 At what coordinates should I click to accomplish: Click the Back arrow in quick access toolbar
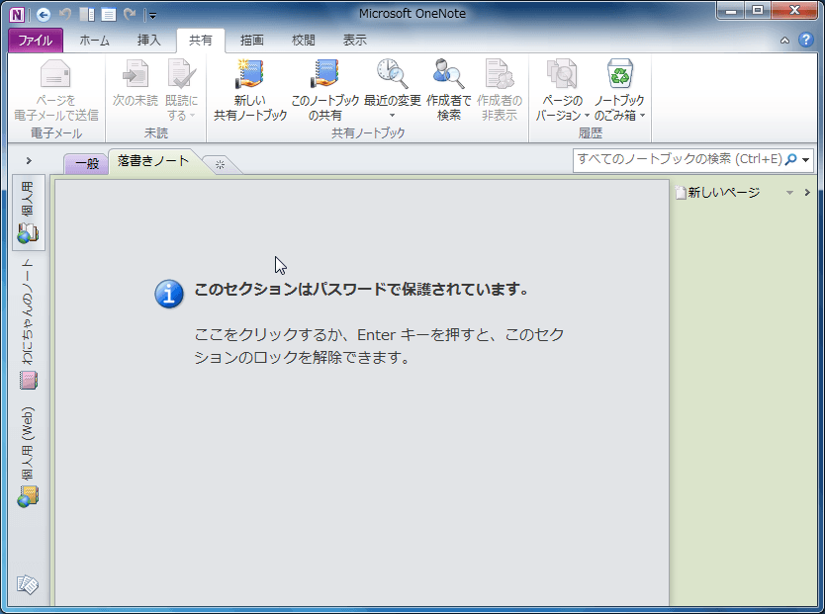click(44, 15)
